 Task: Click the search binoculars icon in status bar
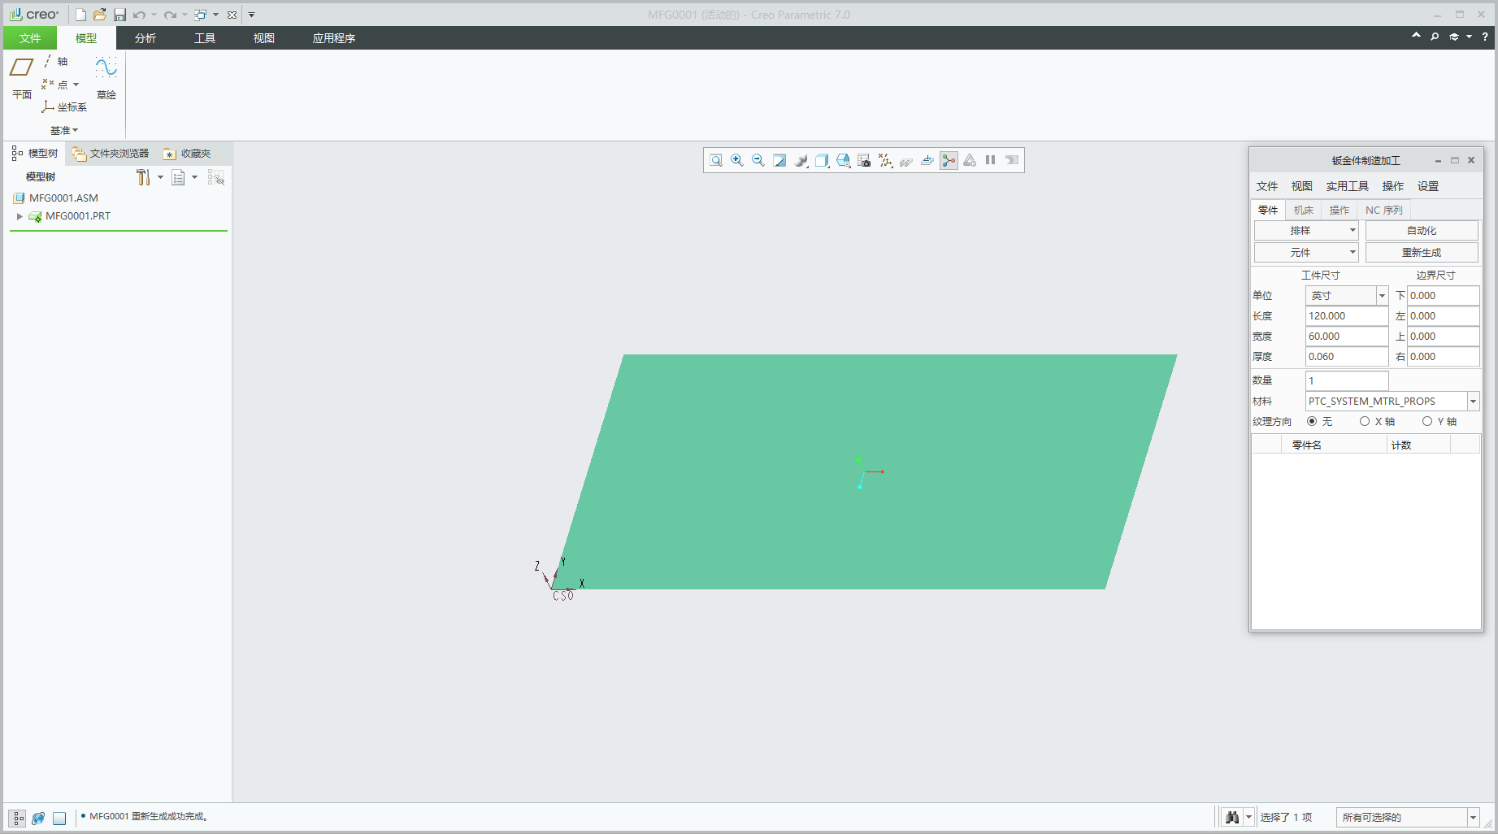tap(1232, 817)
